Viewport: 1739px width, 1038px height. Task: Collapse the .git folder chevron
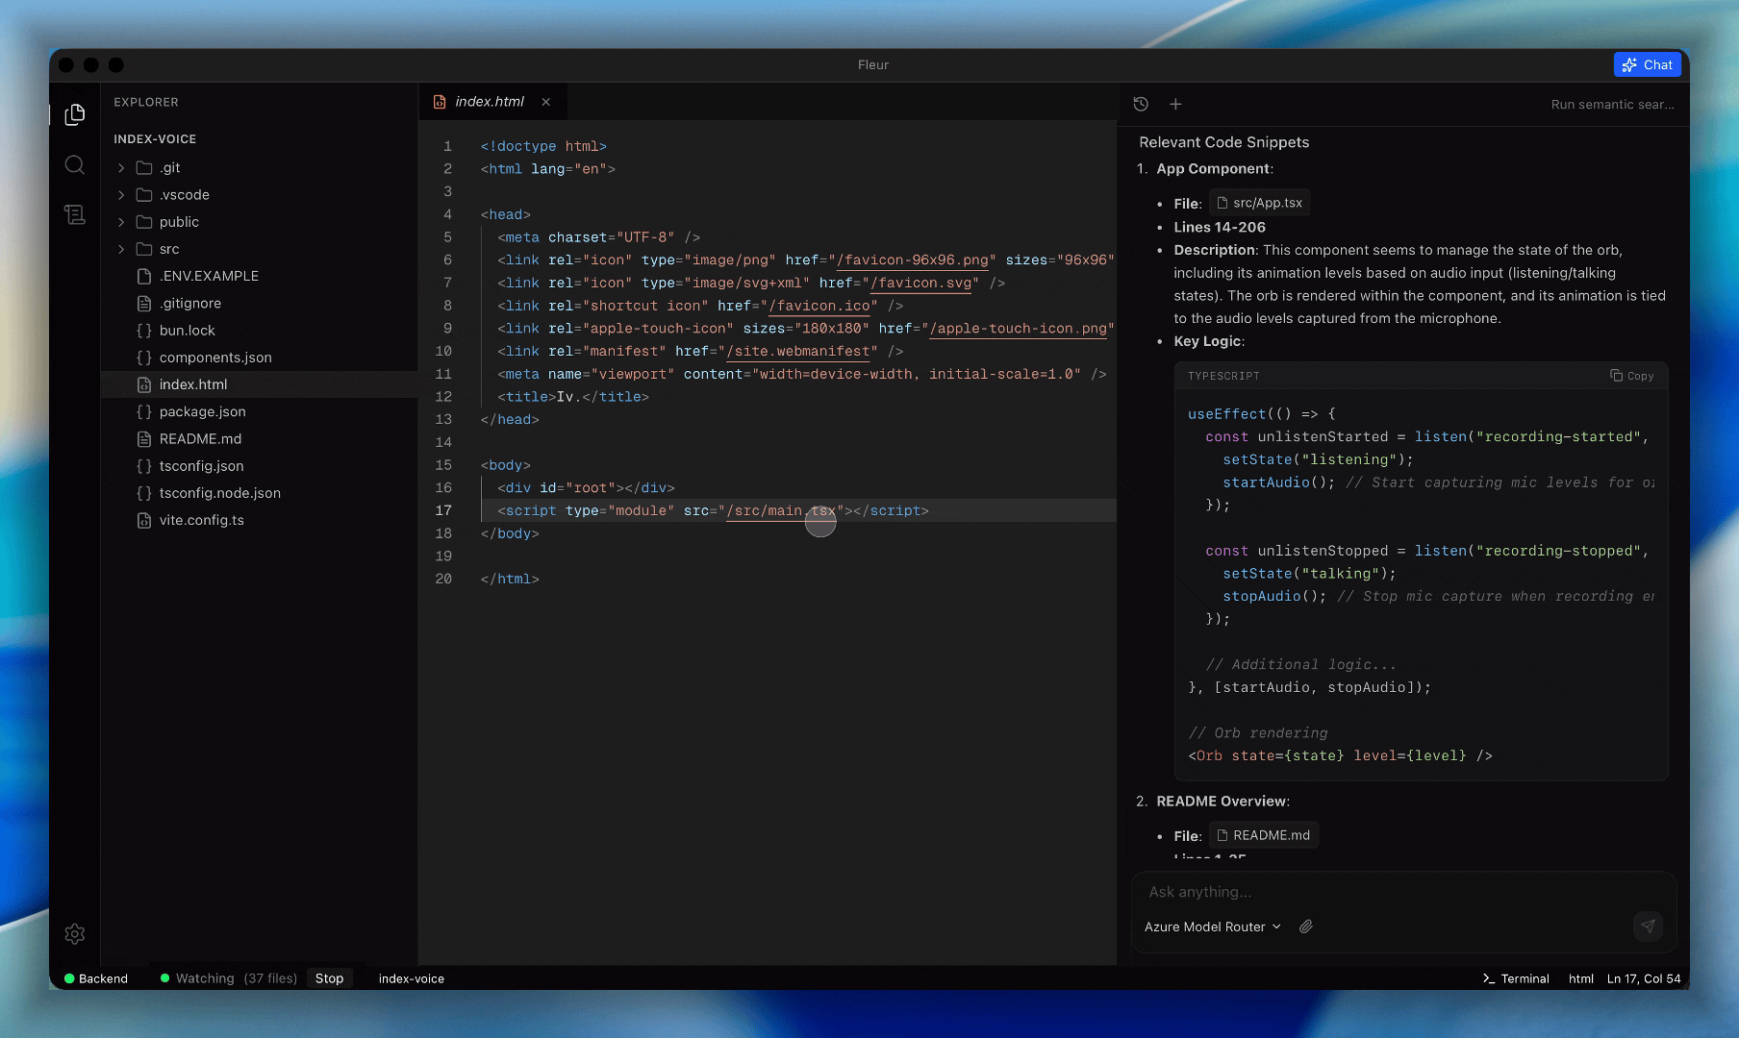(121, 167)
